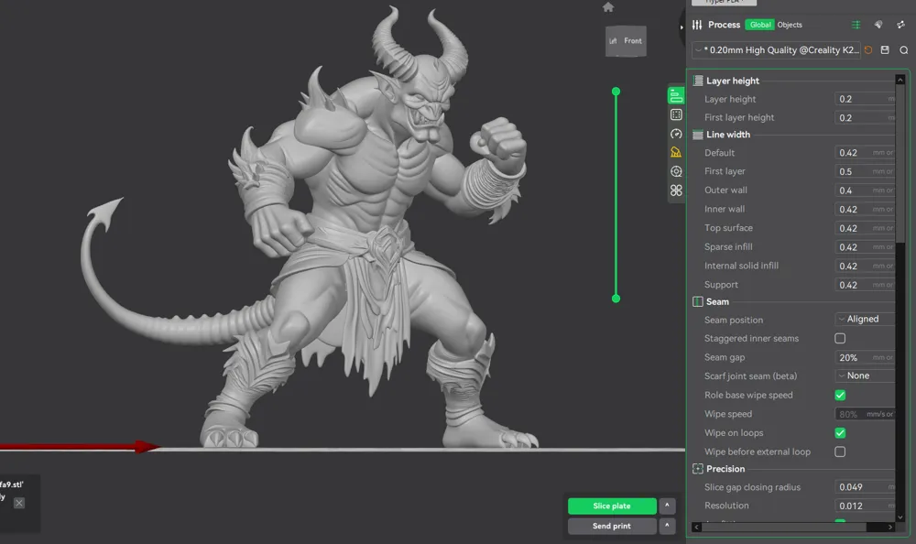Open the Strength settings tab icon
Image resolution: width=916 pixels, height=544 pixels.
[x=676, y=114]
